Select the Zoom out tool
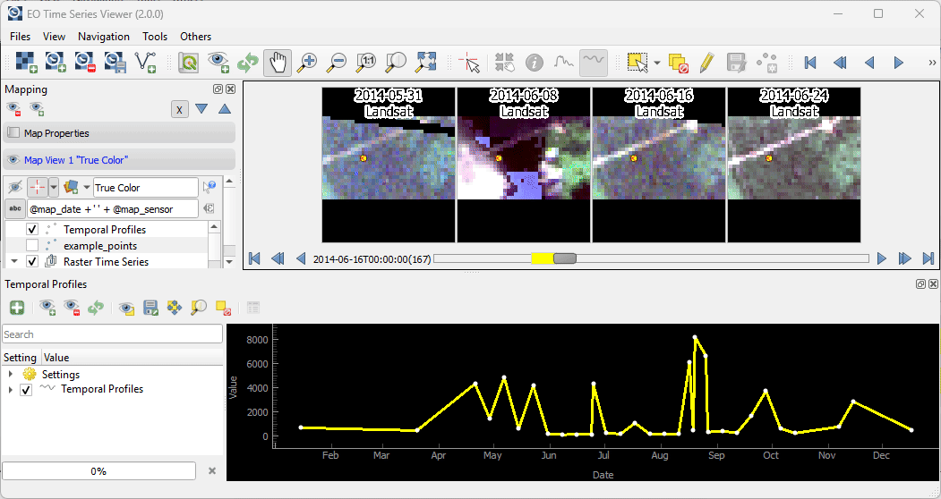Image resolution: width=941 pixels, height=499 pixels. click(x=337, y=62)
